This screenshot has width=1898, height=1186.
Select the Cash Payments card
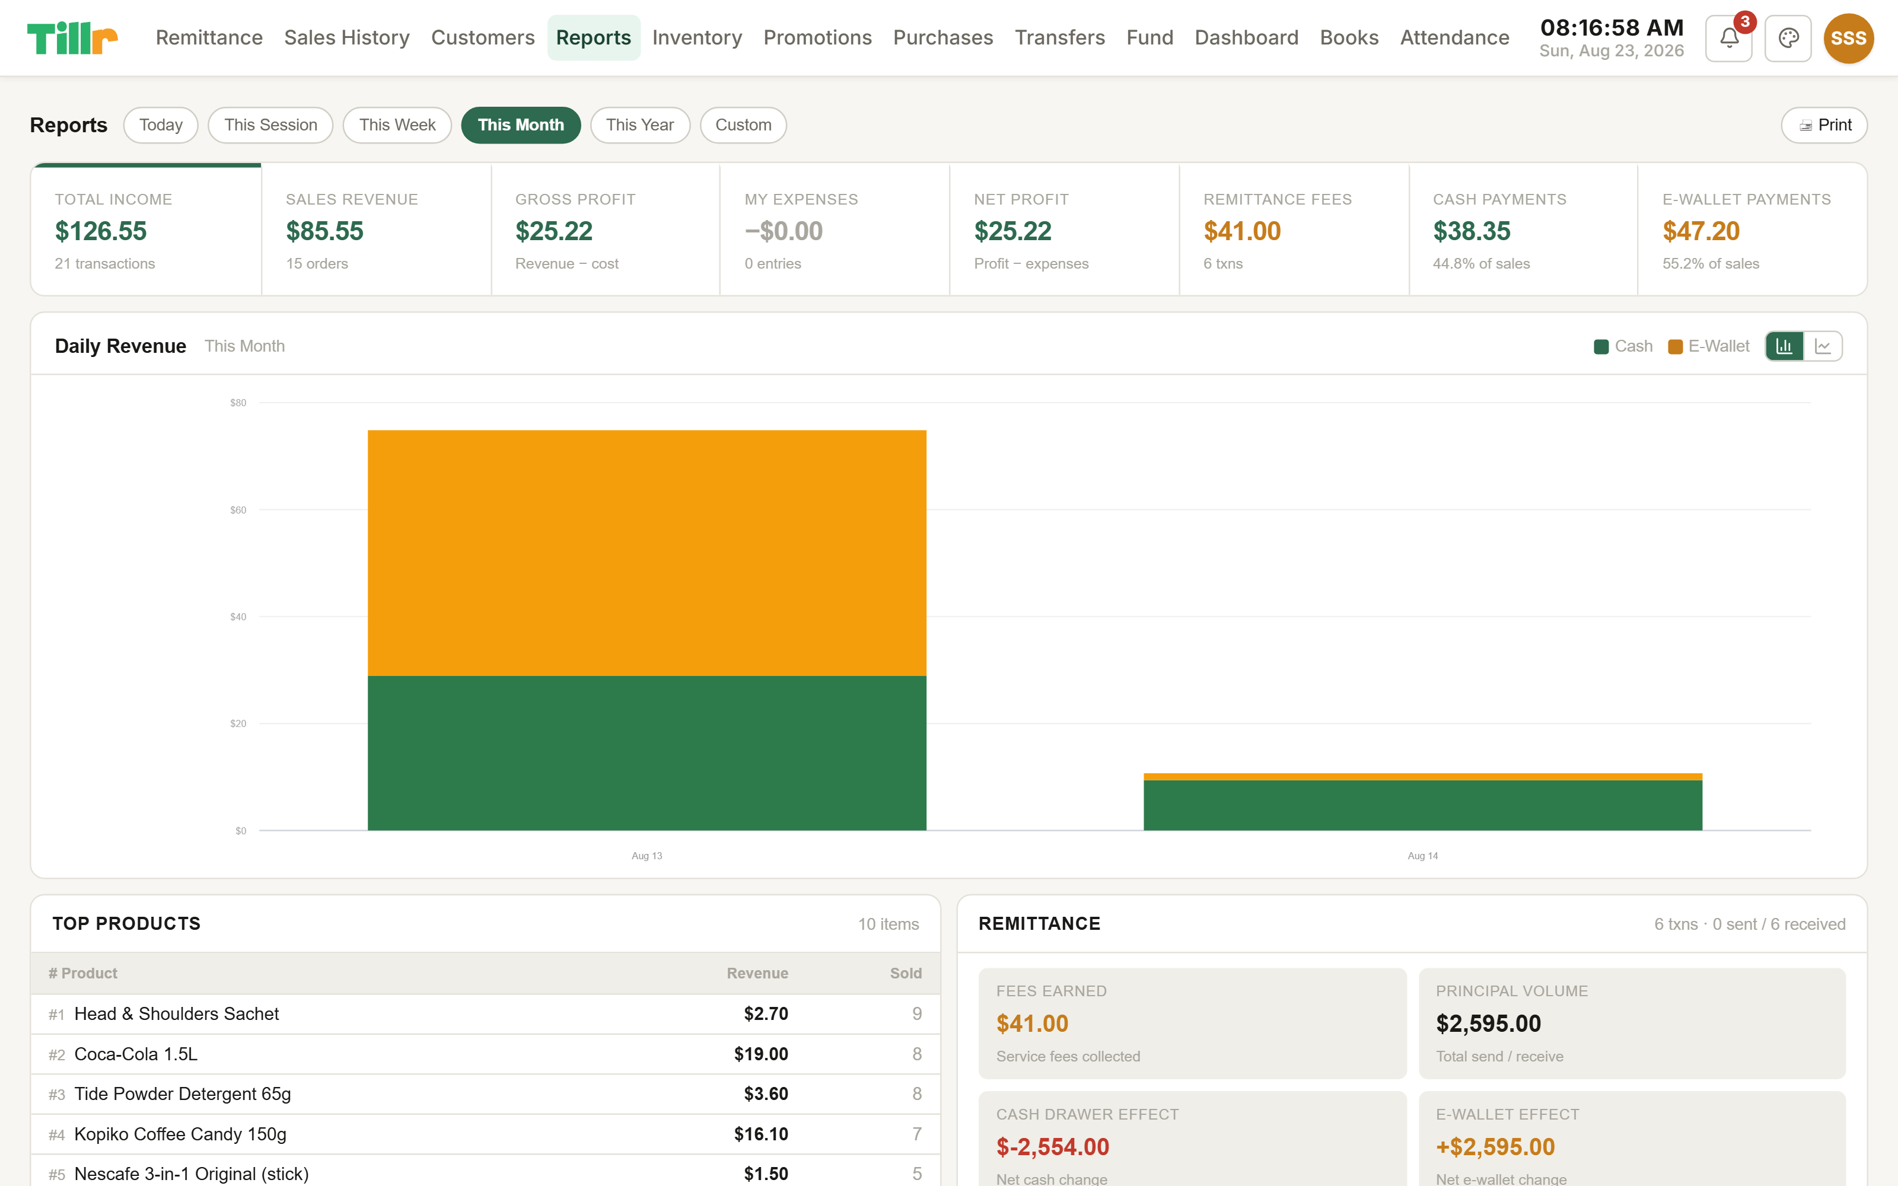[1523, 230]
